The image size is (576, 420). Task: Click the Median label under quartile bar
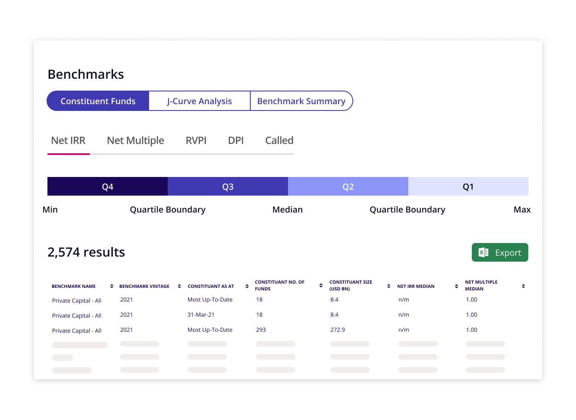(x=288, y=210)
